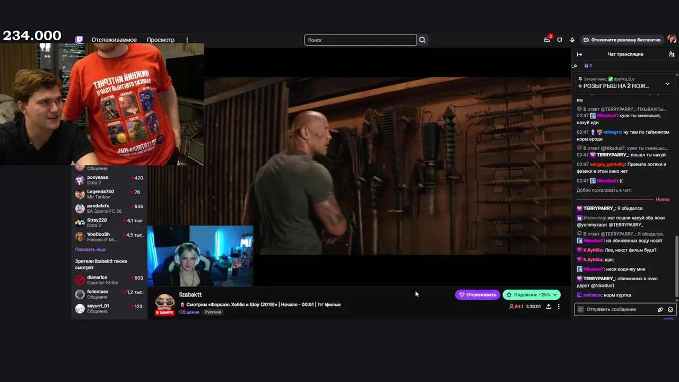Viewport: 679px width, 382px height.
Task: Focus the Отправить сообщение chat input
Action: point(620,309)
